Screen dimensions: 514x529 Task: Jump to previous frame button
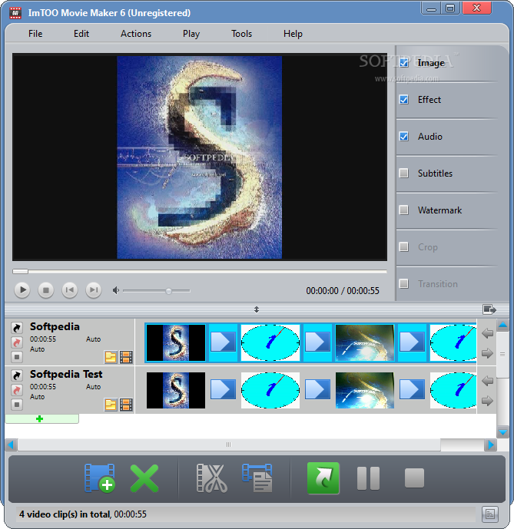[x=70, y=290]
